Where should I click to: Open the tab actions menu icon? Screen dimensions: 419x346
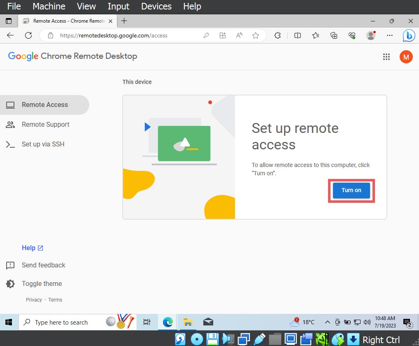click(x=9, y=21)
